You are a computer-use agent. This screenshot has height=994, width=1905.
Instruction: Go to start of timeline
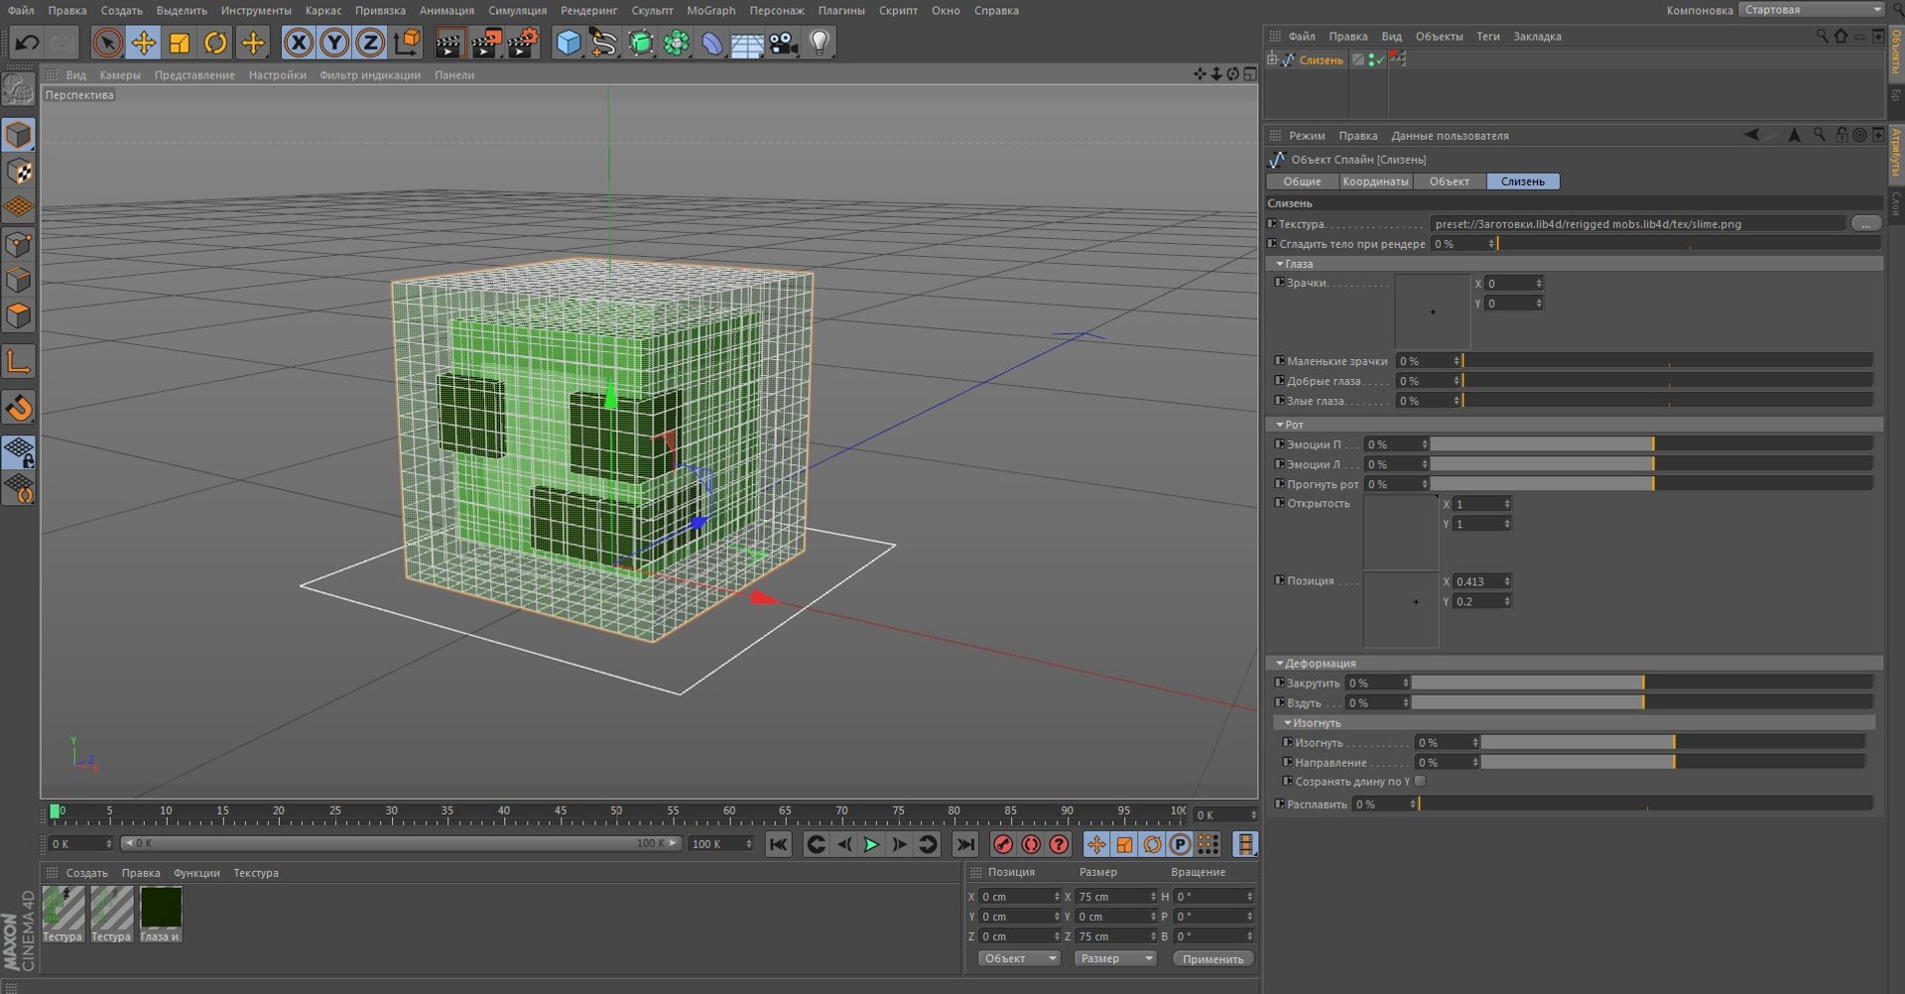779,844
